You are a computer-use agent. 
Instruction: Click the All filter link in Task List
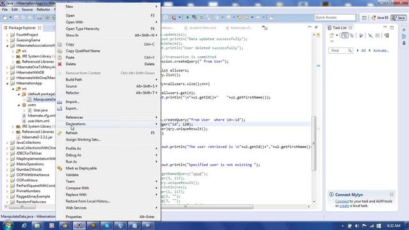363,50
